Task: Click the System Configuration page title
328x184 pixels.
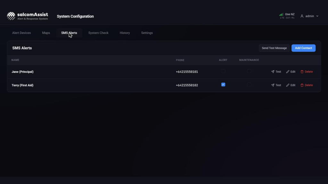Action: coord(75,16)
